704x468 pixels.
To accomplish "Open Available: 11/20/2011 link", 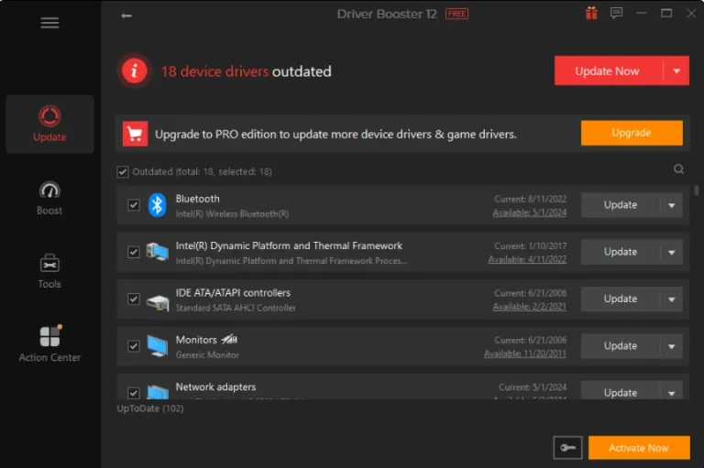I will (525, 354).
